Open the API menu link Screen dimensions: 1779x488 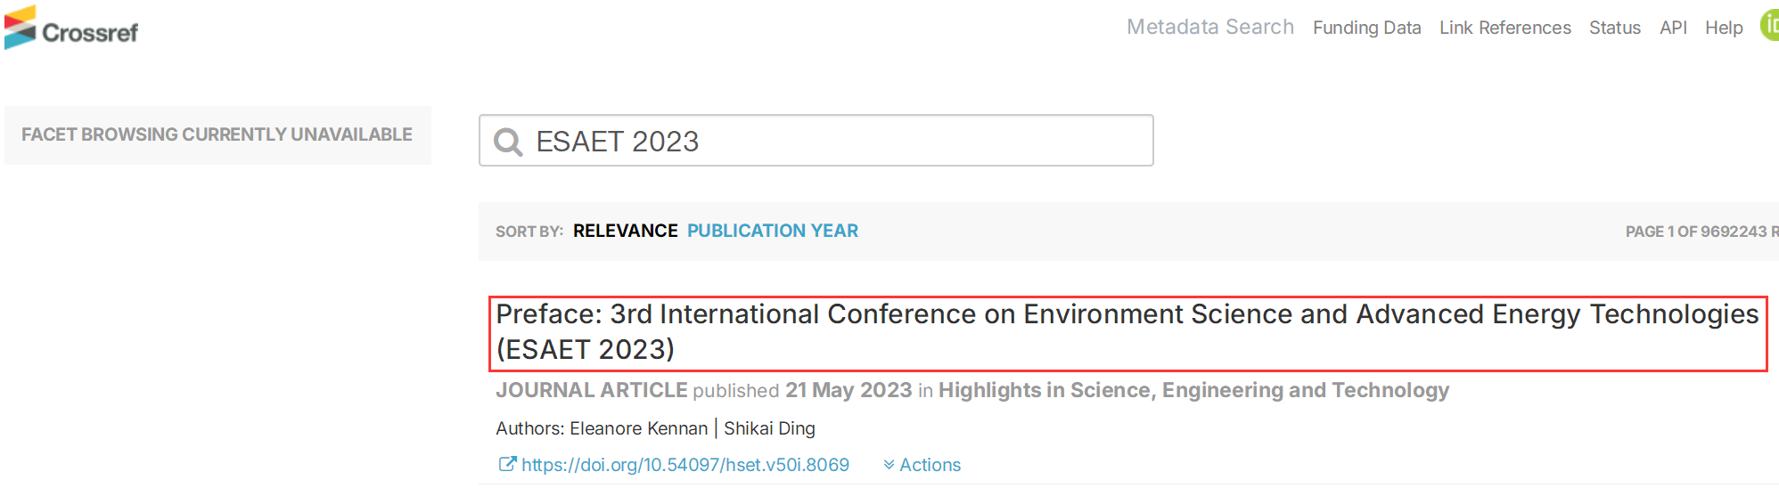pos(1673,28)
